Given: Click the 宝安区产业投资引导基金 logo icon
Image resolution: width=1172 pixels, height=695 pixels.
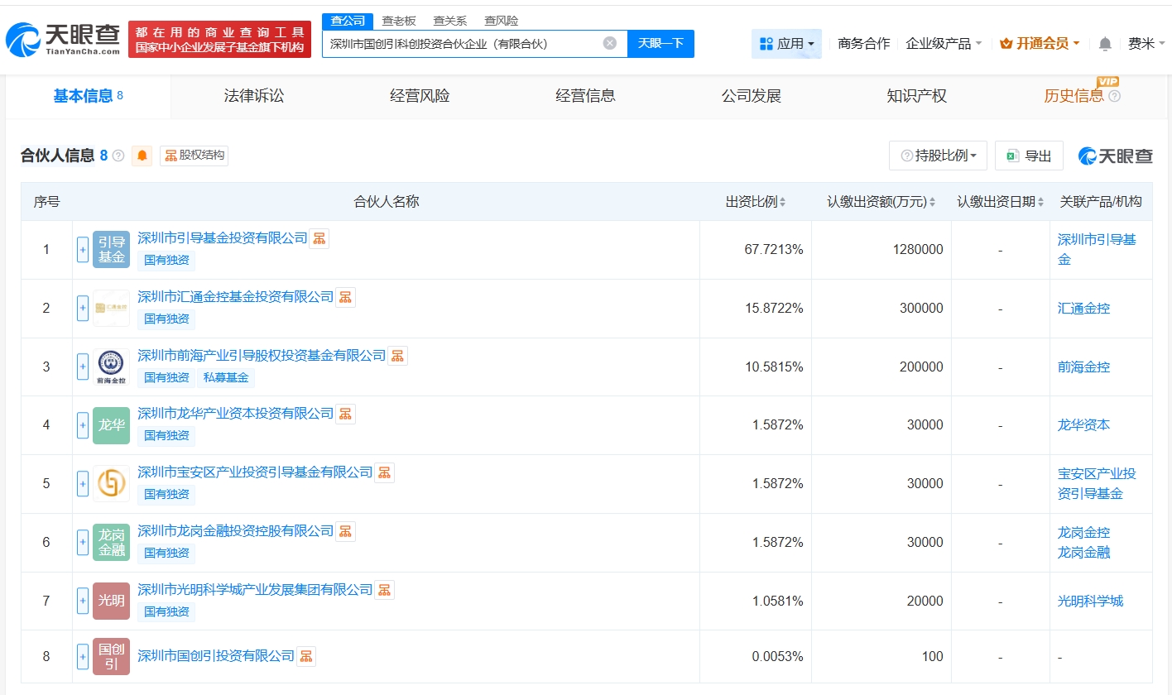Looking at the screenshot, I should click(111, 484).
